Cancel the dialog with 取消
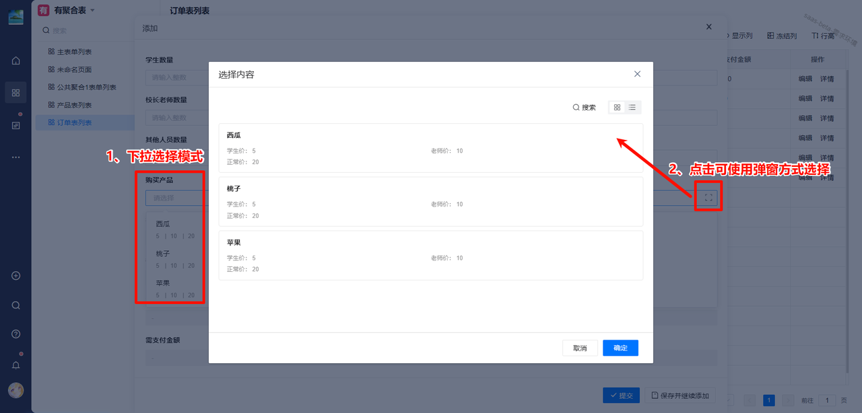862x413 pixels. click(x=580, y=348)
